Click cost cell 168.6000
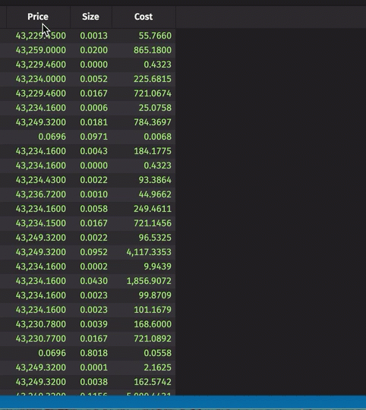Screen dimensions: 366x410 click(153, 324)
